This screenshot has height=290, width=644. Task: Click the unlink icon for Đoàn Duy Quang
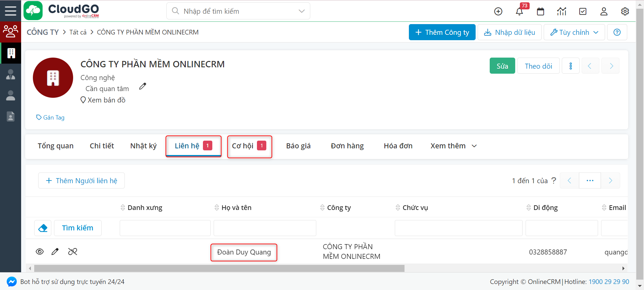(x=72, y=251)
